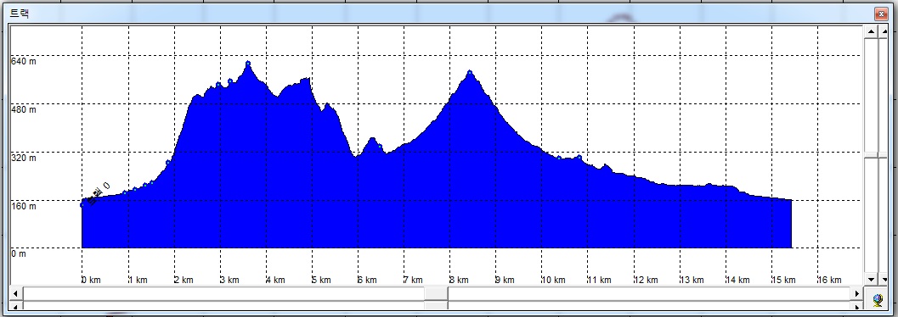Select the track point marker at 3 km
Image resolution: width=898 pixels, height=317 pixels.
218,85
